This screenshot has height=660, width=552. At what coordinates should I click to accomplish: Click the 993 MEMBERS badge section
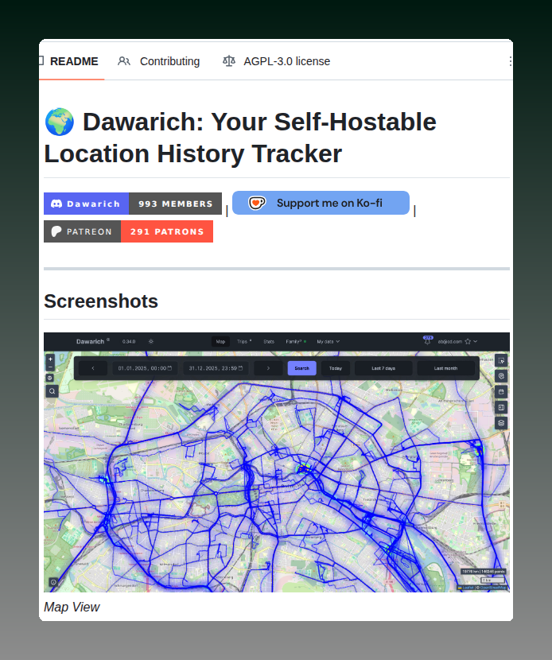pyautogui.click(x=175, y=204)
